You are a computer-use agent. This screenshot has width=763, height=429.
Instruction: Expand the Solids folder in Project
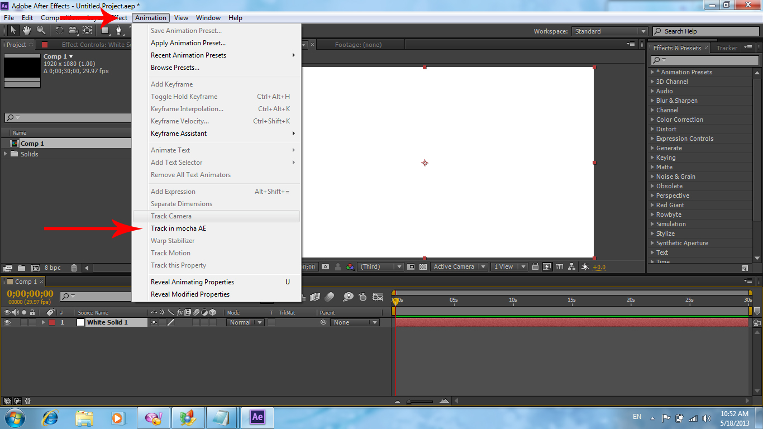pos(6,154)
